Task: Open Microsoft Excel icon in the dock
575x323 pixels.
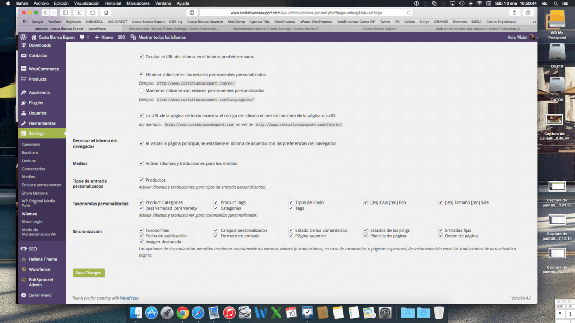Action: click(276, 313)
